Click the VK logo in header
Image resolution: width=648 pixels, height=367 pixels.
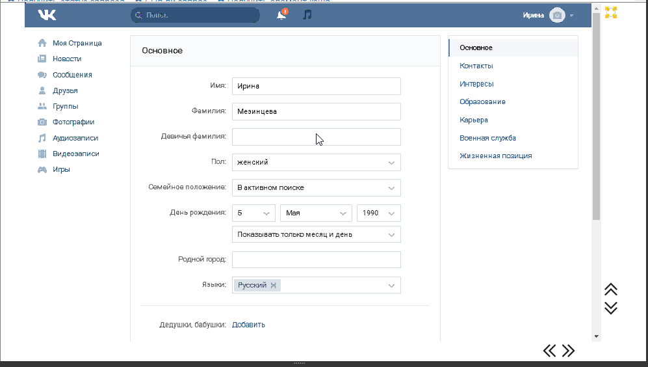pos(47,15)
